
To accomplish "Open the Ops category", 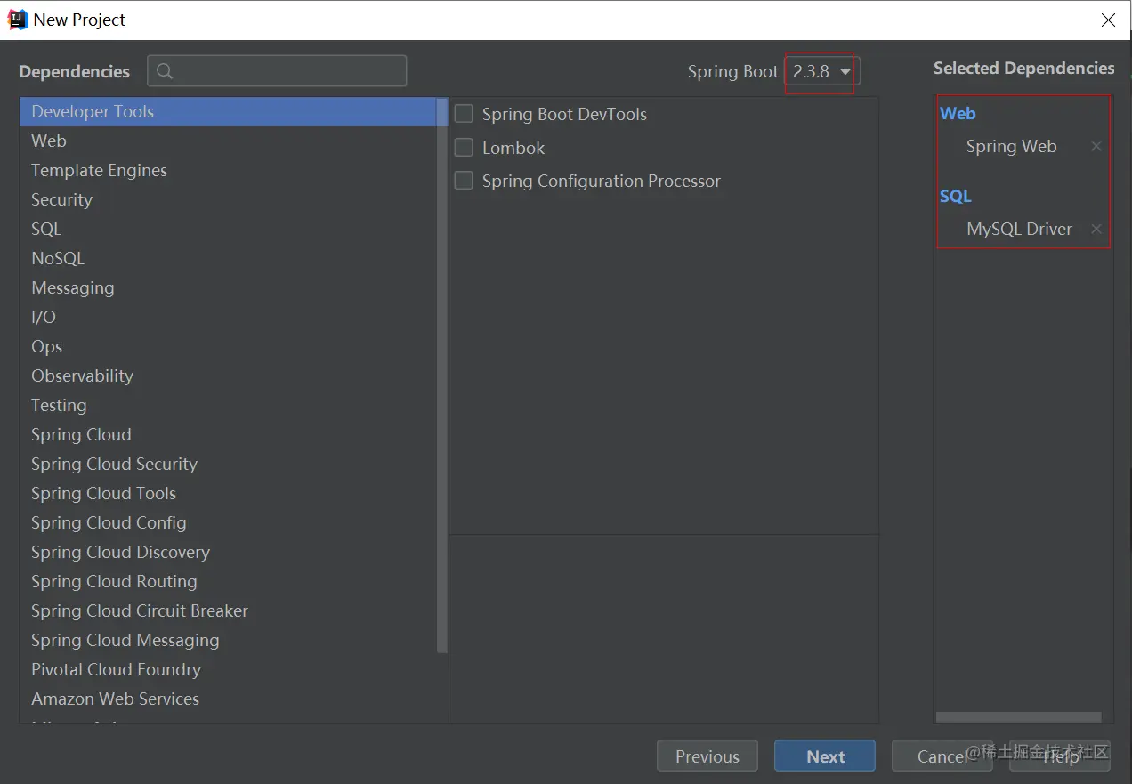I will pyautogui.click(x=228, y=346).
